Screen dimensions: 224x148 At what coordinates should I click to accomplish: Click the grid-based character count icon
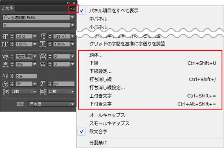[43, 64]
